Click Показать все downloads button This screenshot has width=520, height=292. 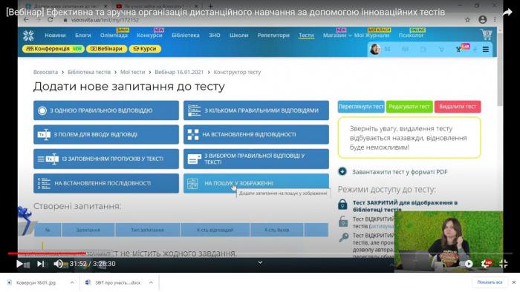tap(490, 282)
